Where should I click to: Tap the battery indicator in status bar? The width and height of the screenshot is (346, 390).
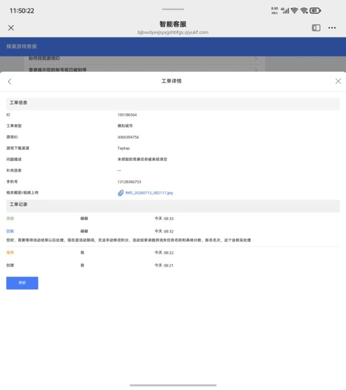tap(315, 11)
